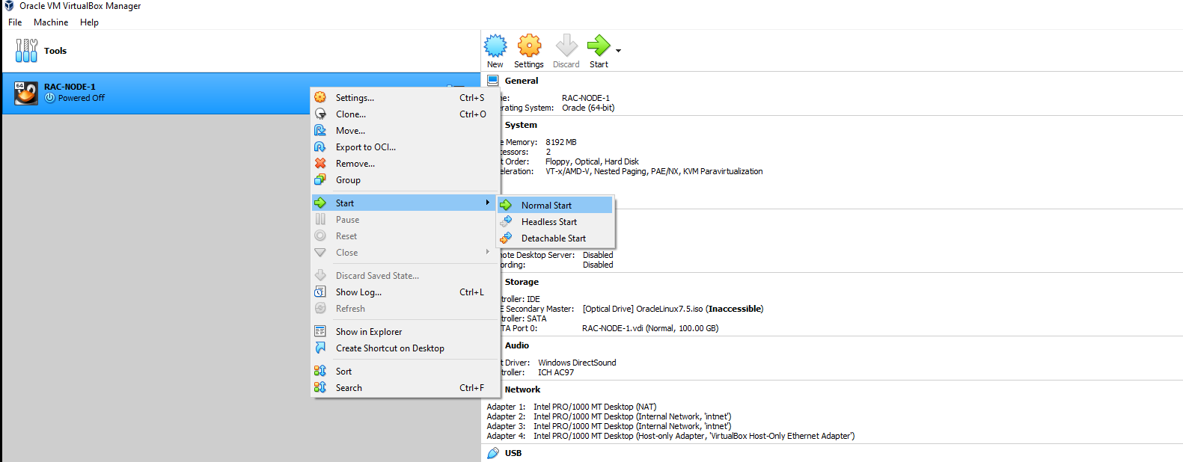Click the Reset icon in context menu
The width and height of the screenshot is (1183, 462).
(320, 235)
